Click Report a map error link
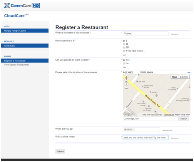The height and width of the screenshot is (162, 194). (182, 115)
